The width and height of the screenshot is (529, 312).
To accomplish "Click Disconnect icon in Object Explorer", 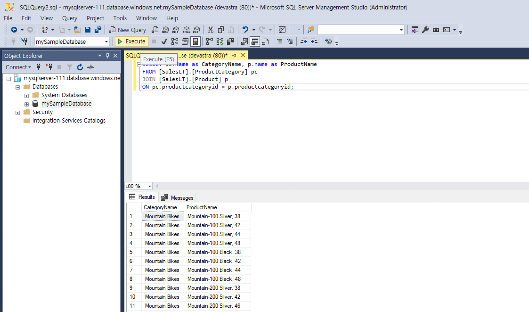I will pos(49,67).
